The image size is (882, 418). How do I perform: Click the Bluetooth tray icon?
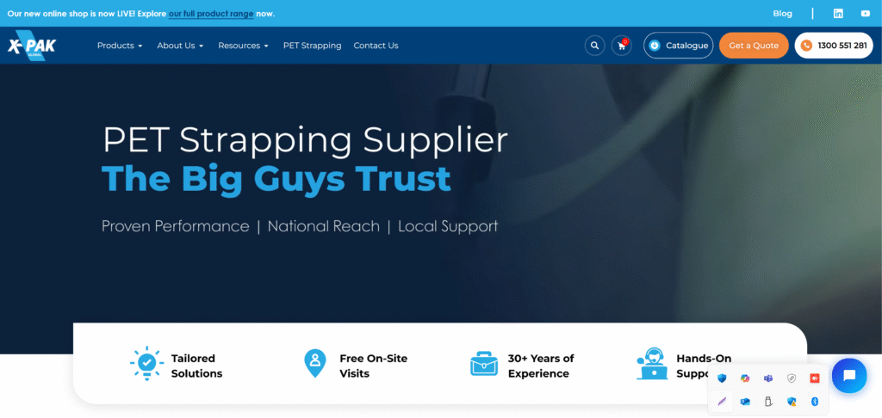tap(814, 401)
